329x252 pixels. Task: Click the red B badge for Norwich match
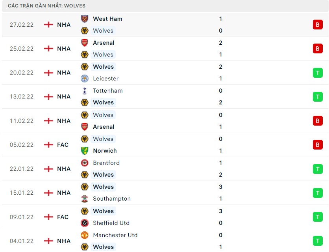[318, 145]
